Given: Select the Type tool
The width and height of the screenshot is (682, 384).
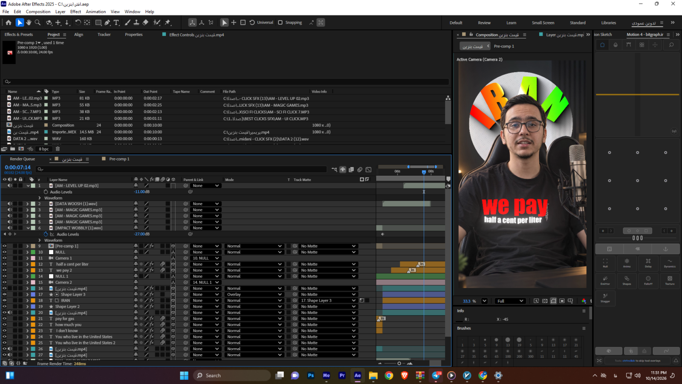Looking at the screenshot, I should (116, 23).
